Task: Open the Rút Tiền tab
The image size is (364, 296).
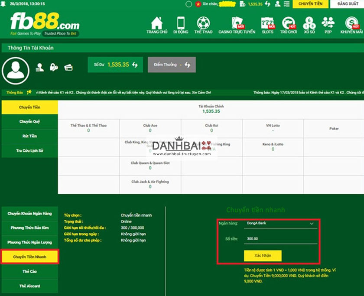Action: pos(30,136)
